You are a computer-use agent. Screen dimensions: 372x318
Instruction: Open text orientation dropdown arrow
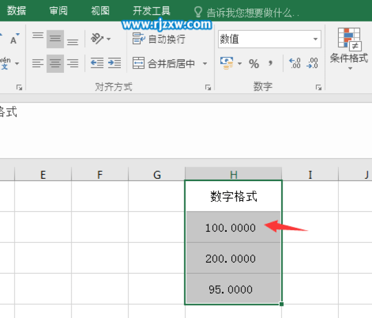pyautogui.click(x=109, y=39)
